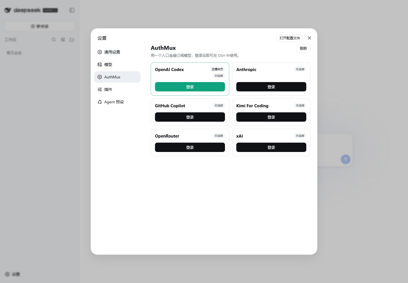Click 未连接 status on GitHub Copilot card
408x283 pixels.
click(x=219, y=106)
